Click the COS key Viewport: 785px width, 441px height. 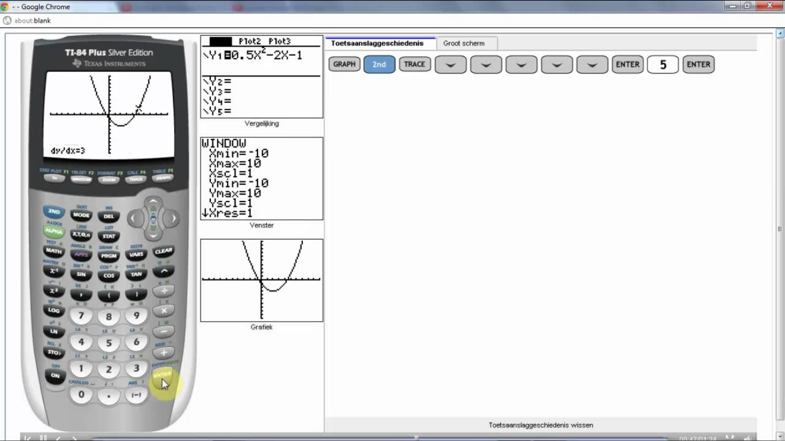coord(109,276)
